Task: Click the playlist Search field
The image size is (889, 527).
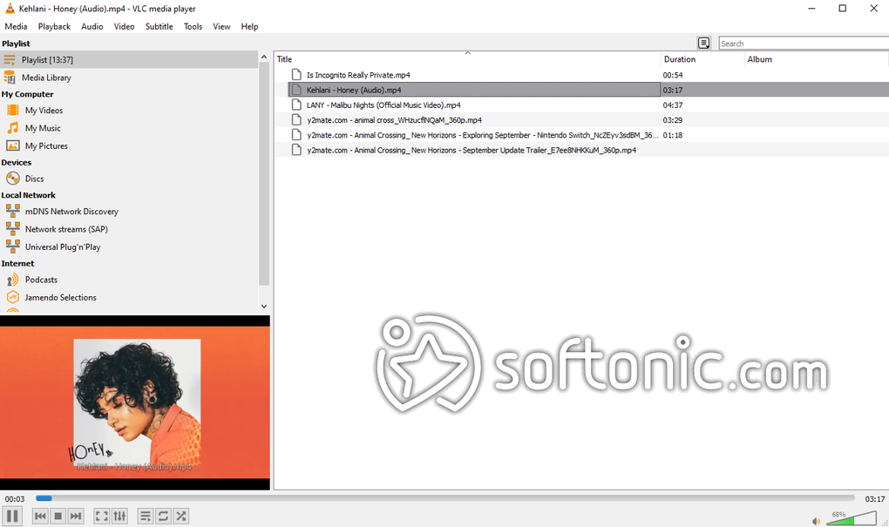Action: (x=804, y=44)
